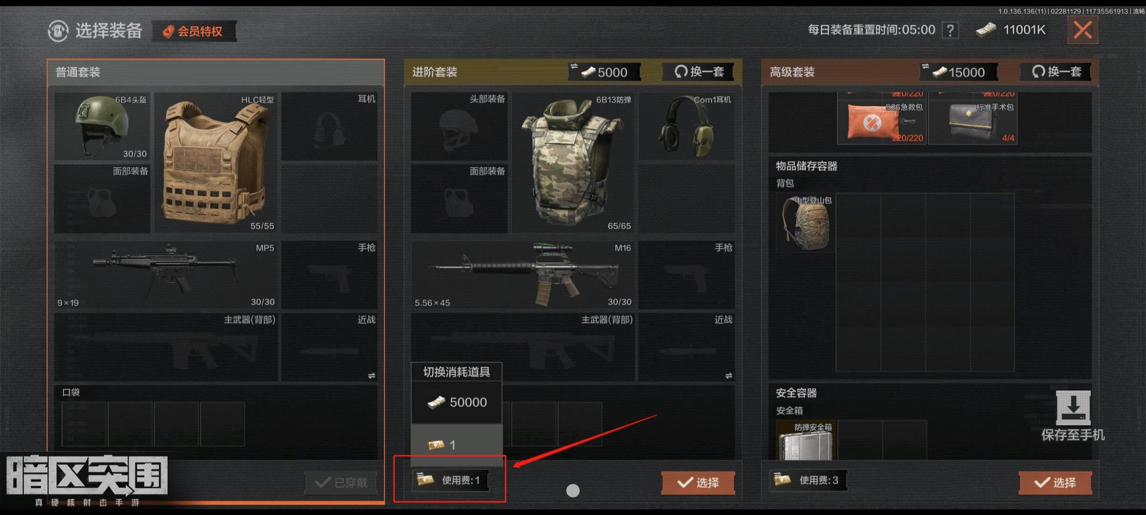1146x515 pixels.
Task: Expand the usage fee 1 selector
Action: [450, 480]
